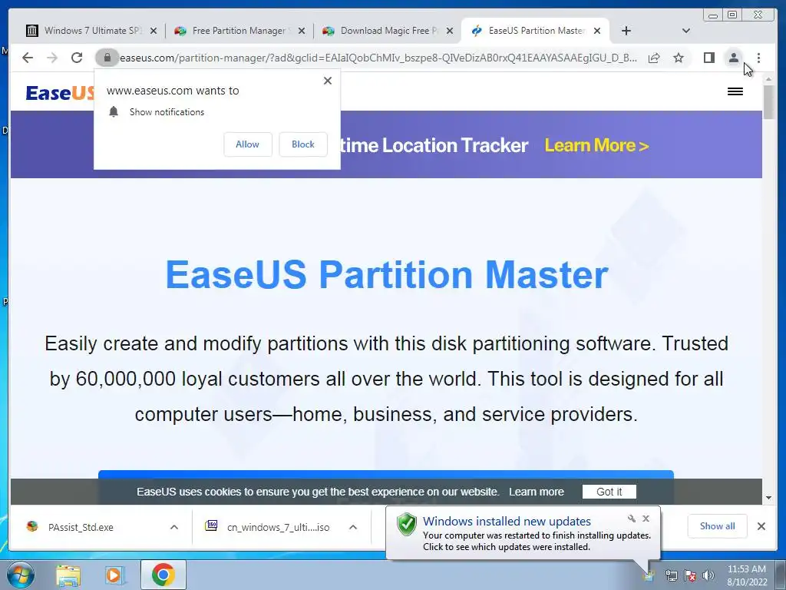Close the Download Magic Free tab
Image resolution: width=786 pixels, height=590 pixels.
pos(450,31)
